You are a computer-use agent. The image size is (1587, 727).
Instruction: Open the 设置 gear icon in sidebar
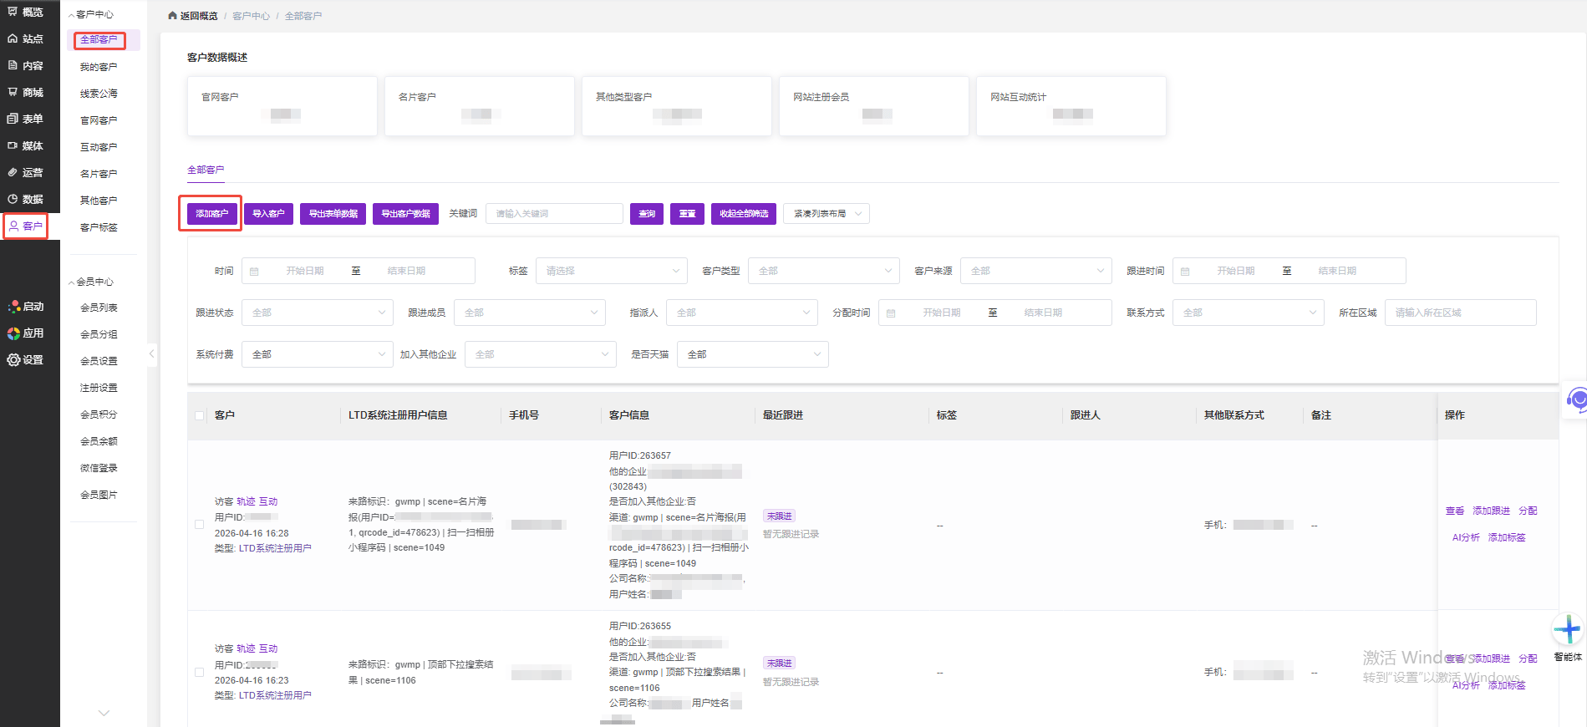13,359
